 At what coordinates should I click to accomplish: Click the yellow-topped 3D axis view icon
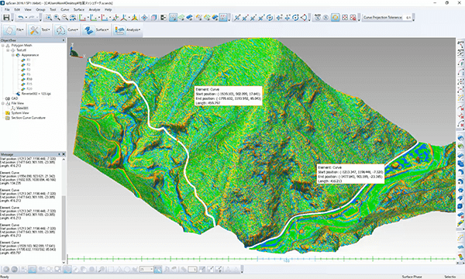point(135,18)
